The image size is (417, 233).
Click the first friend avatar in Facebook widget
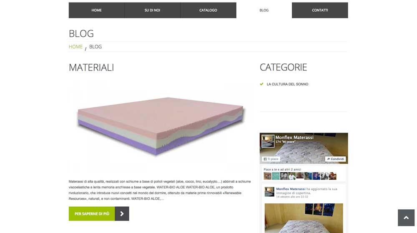[268, 176]
